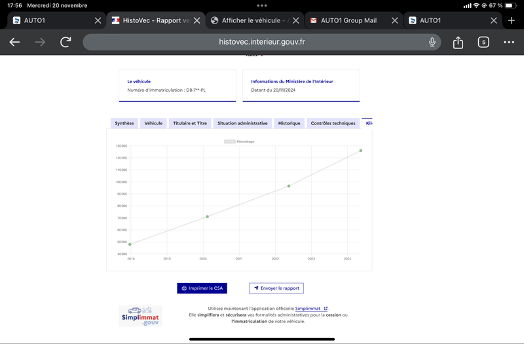
Task: Show the open tabs counter
Action: coord(483,42)
